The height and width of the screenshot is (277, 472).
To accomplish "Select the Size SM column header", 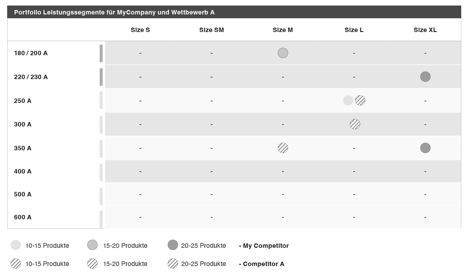I will [x=211, y=30].
